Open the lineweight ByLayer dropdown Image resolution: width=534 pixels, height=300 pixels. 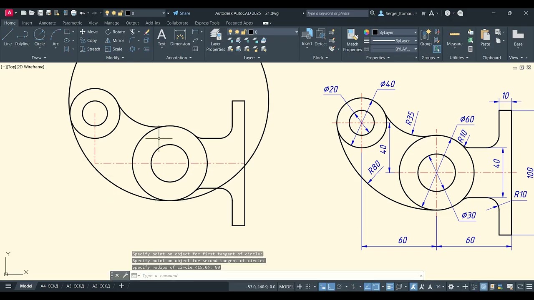tap(395, 41)
